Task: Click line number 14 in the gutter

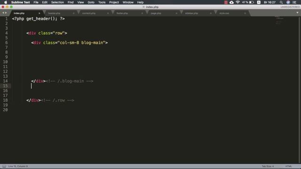Action: pos(5,81)
